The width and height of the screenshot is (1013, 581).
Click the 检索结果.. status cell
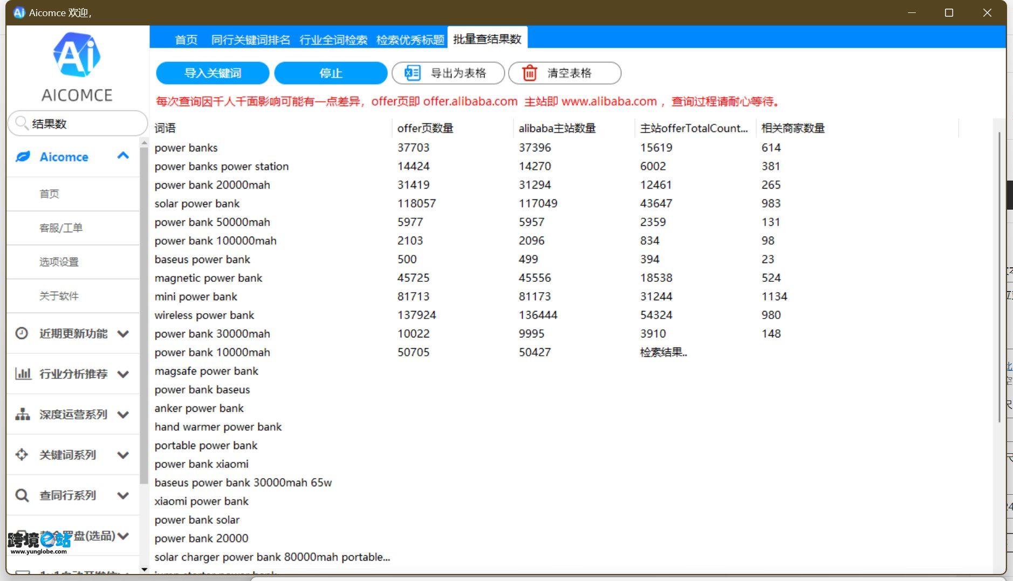click(663, 352)
